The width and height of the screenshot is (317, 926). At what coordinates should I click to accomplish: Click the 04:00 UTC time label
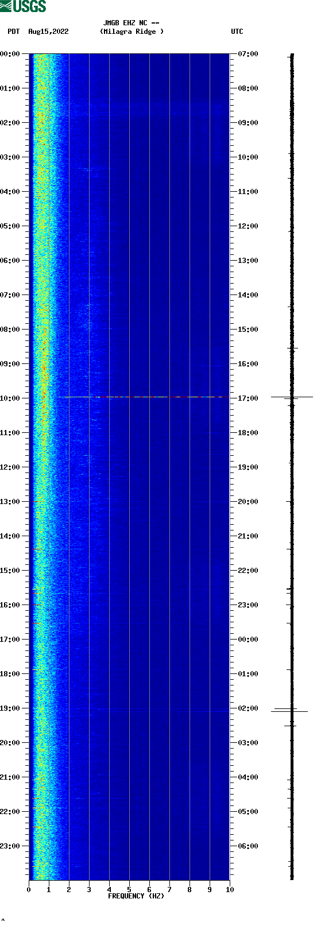click(248, 777)
